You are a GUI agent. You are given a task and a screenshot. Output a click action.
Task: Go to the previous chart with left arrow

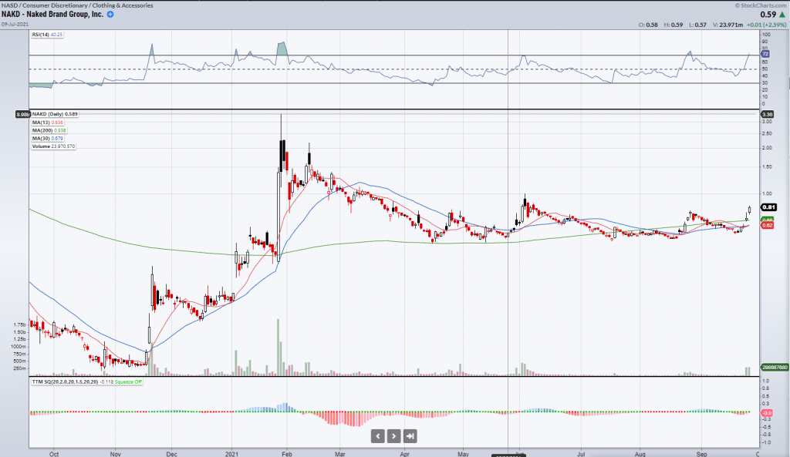[378, 436]
